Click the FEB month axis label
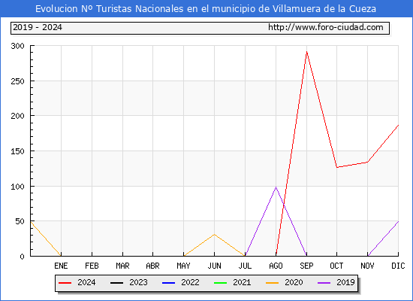413x301 pixels. [x=92, y=266]
